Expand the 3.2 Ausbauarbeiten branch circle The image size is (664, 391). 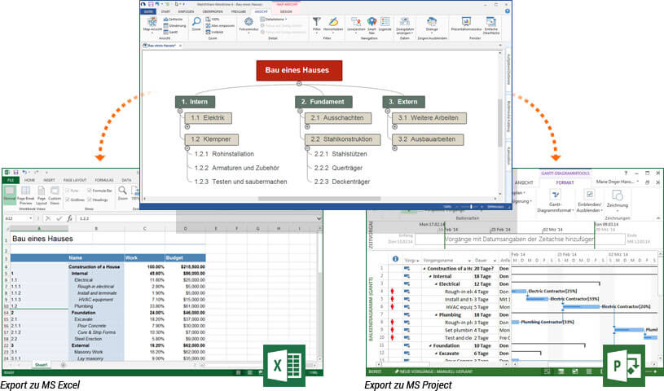click(394, 148)
